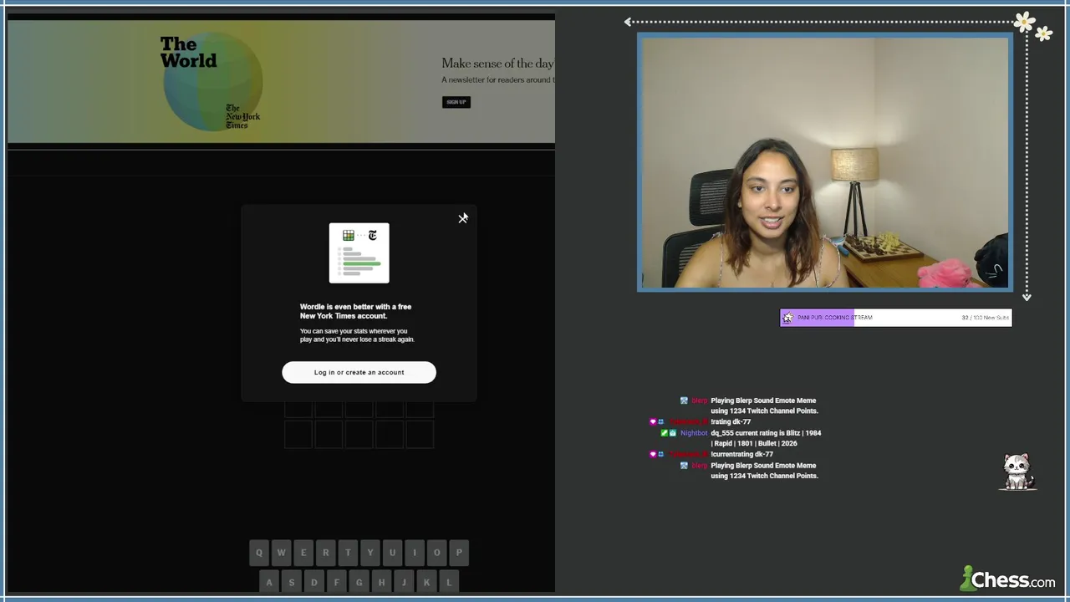Tap the K key on Wordle keyboard

pos(427,582)
